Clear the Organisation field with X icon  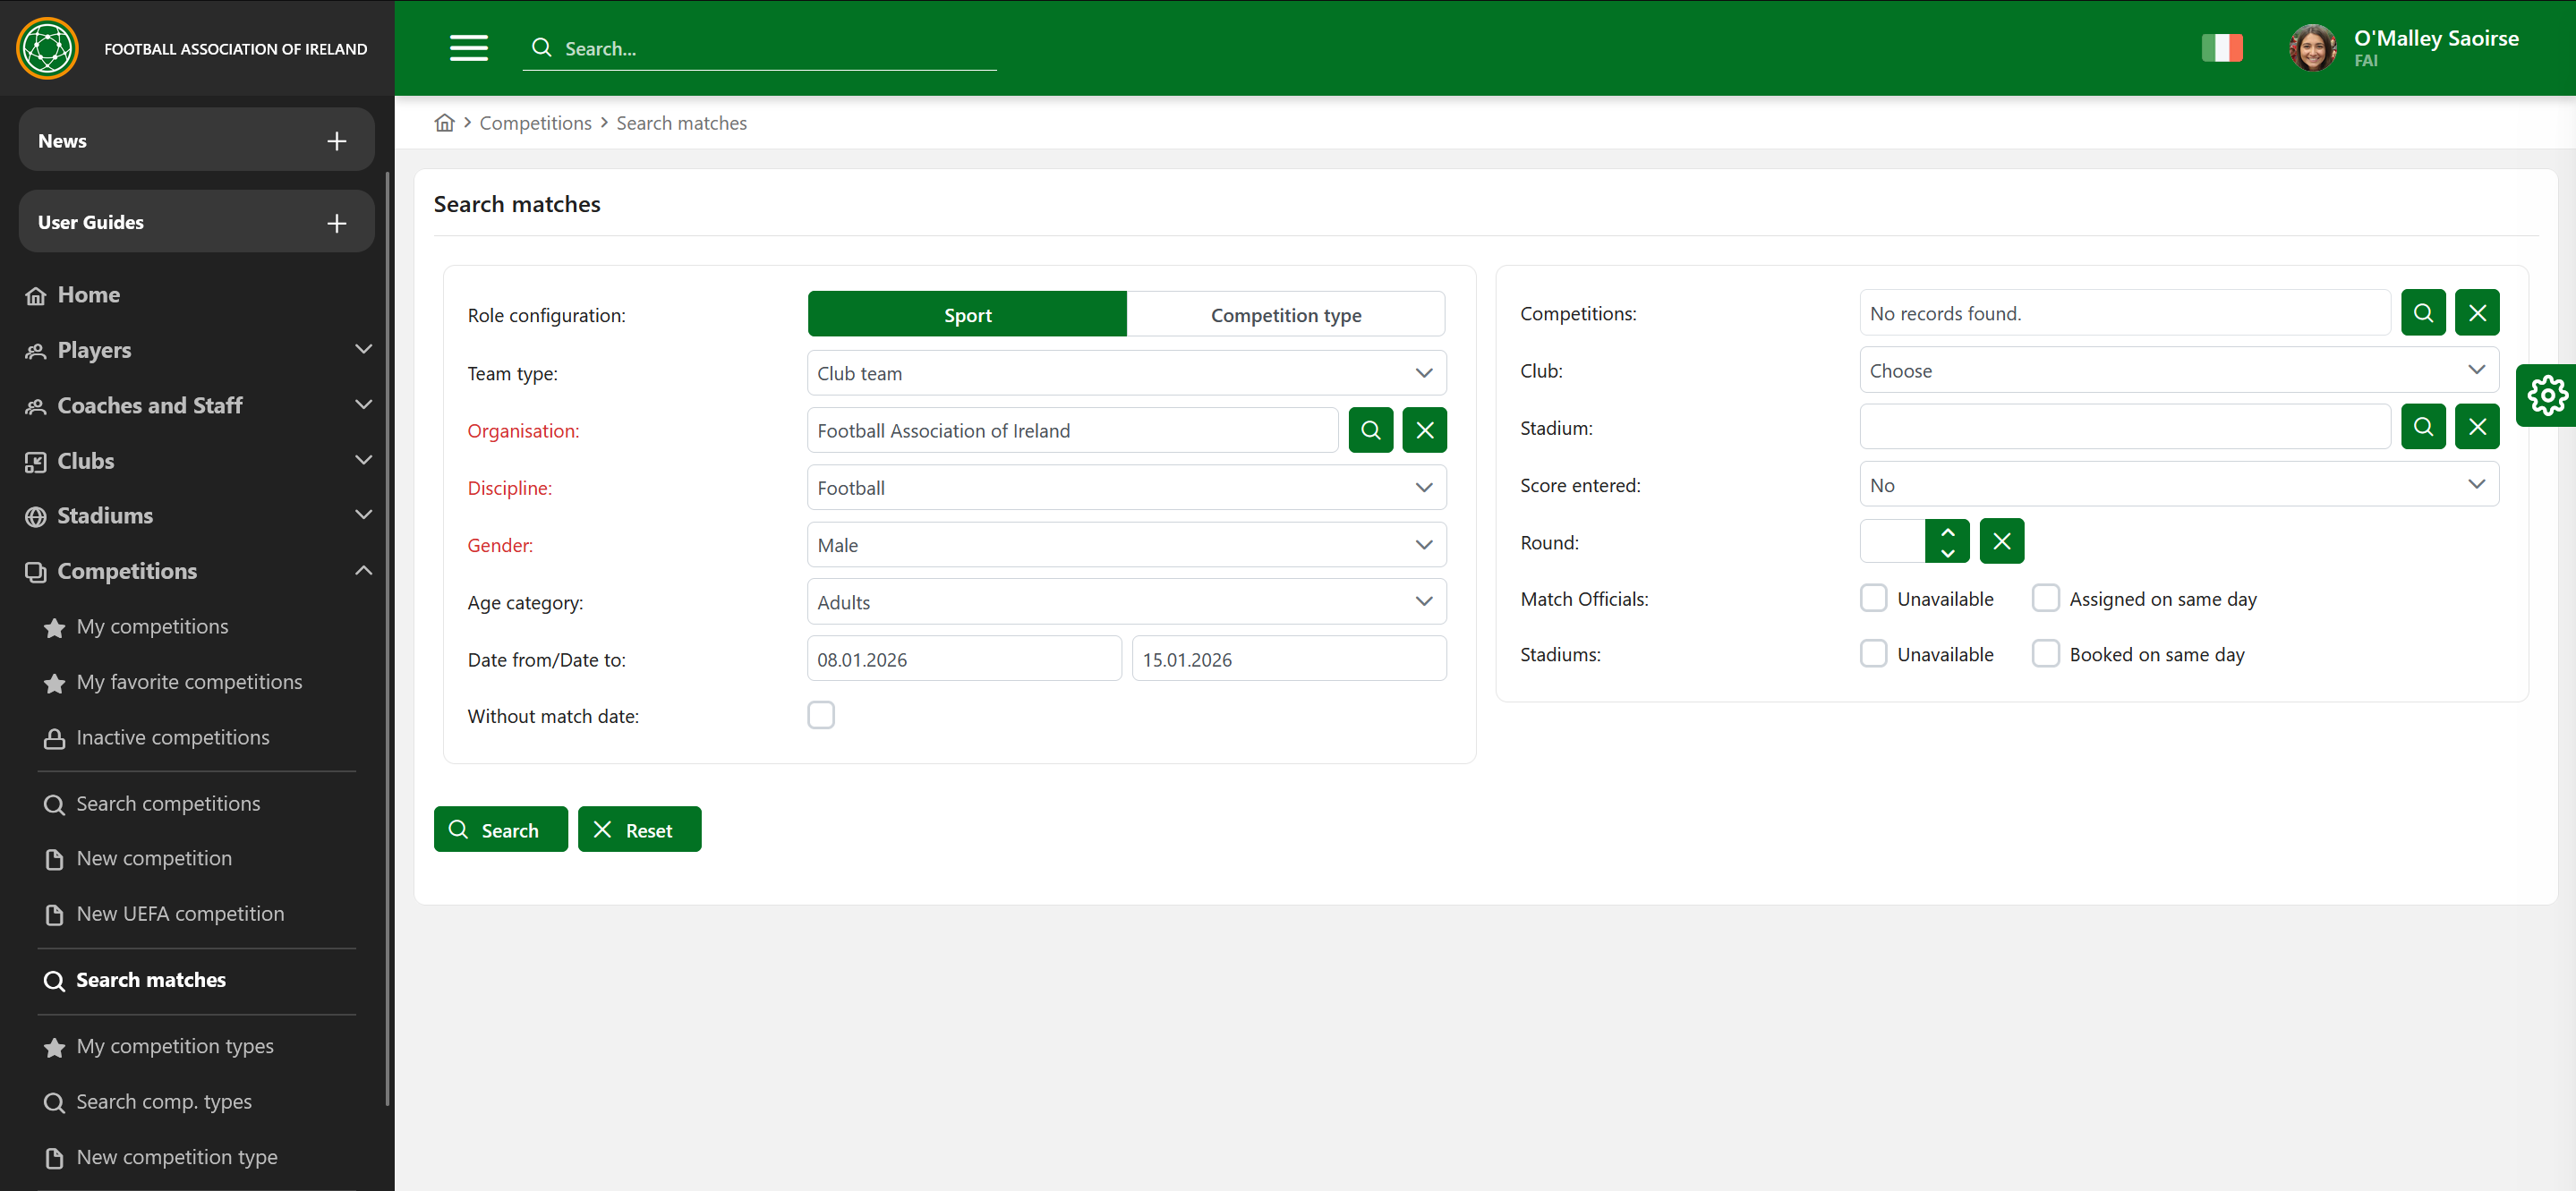coord(1424,430)
